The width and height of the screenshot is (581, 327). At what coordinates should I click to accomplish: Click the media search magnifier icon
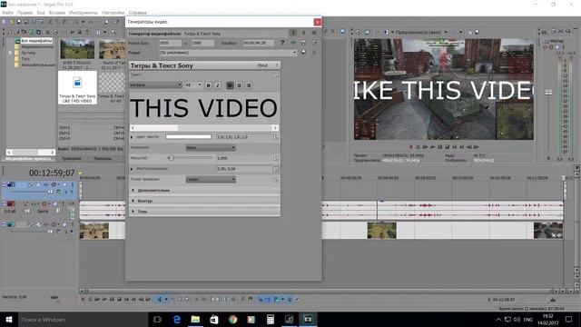click(x=113, y=33)
